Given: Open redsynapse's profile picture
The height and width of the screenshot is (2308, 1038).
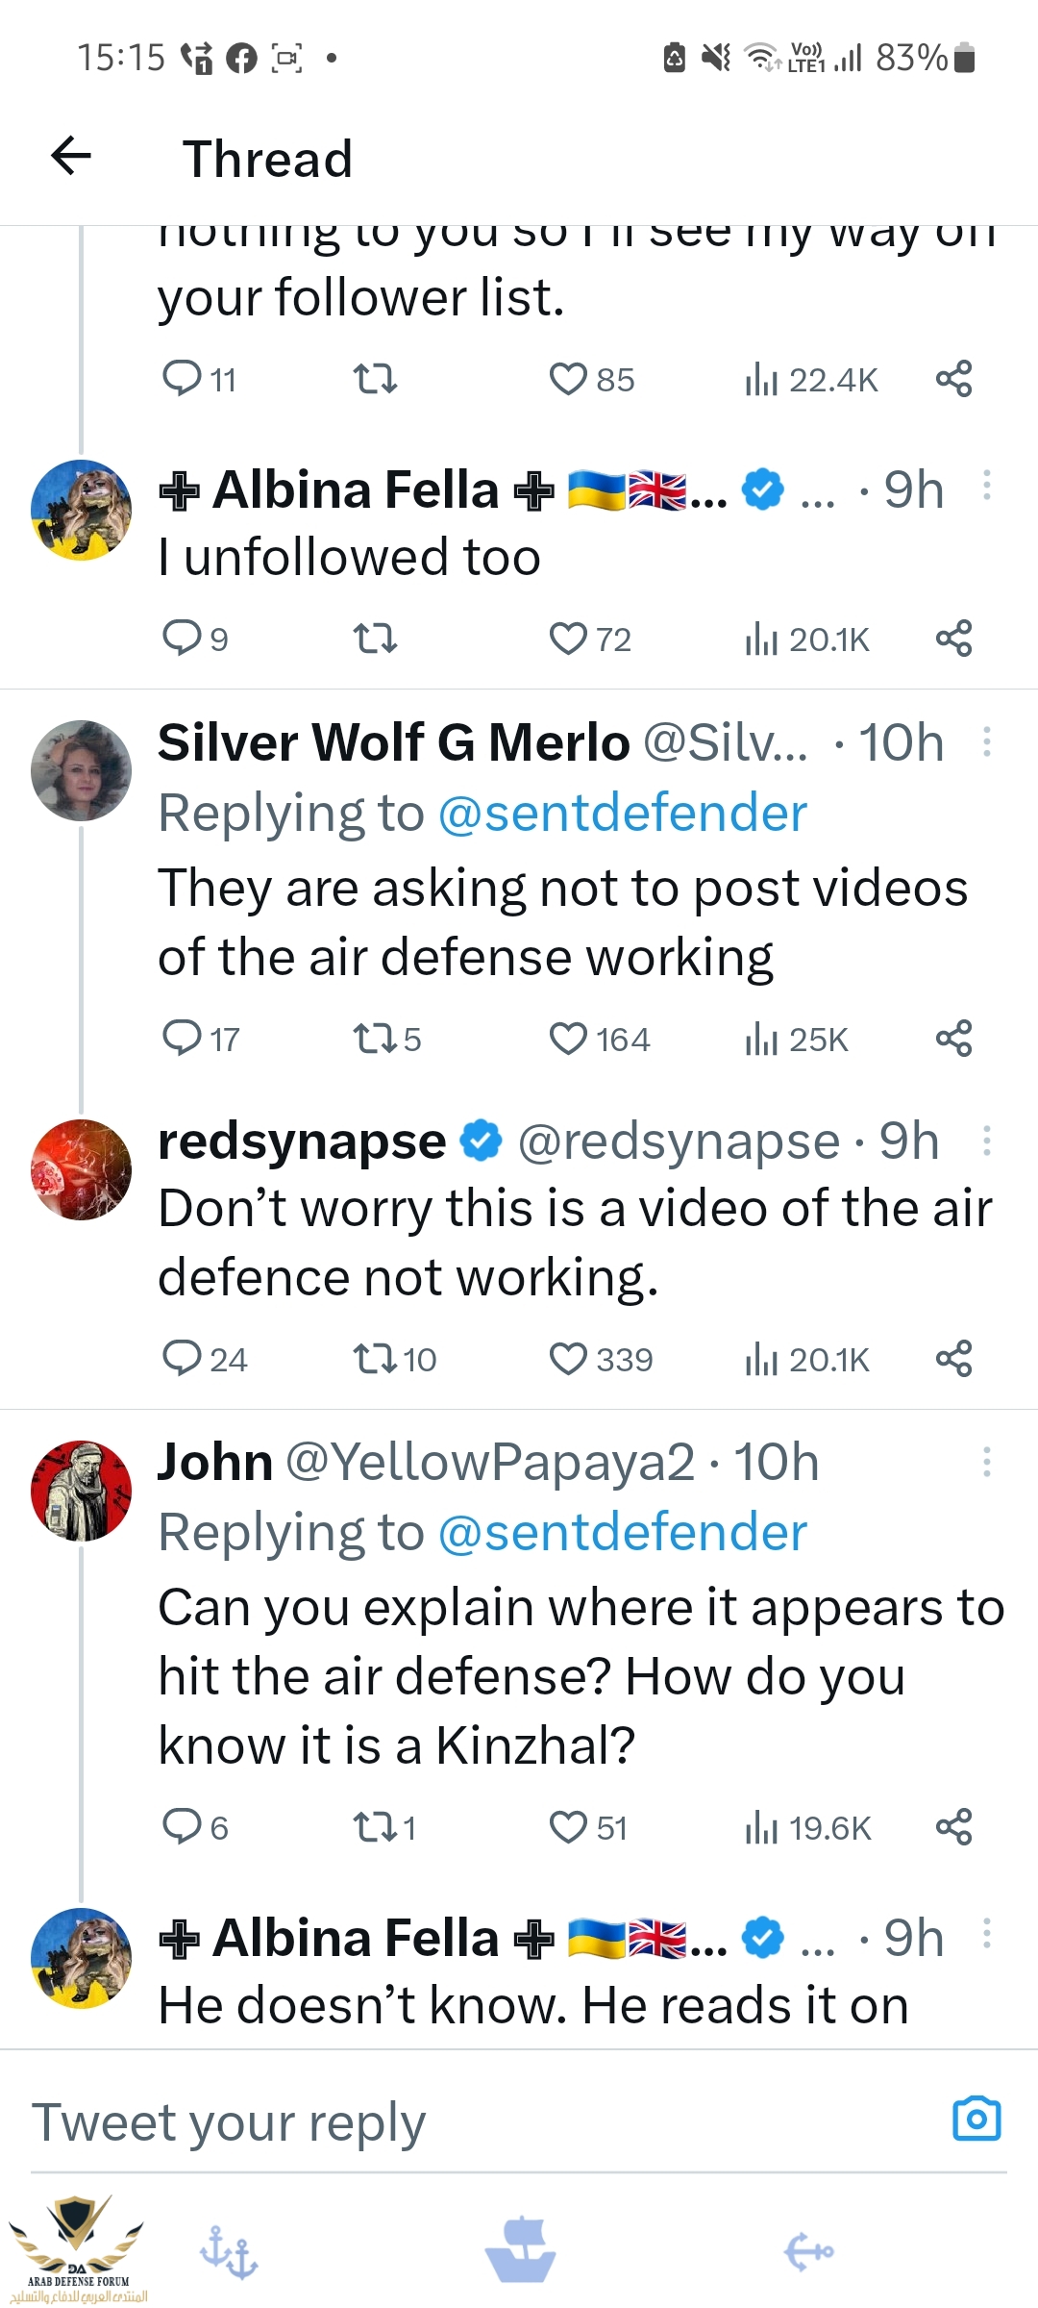Looking at the screenshot, I should click(x=81, y=1169).
